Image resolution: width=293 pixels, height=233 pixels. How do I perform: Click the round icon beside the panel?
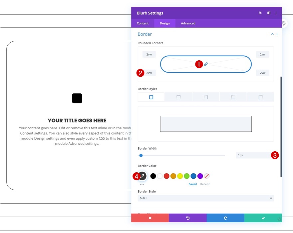click(284, 23)
